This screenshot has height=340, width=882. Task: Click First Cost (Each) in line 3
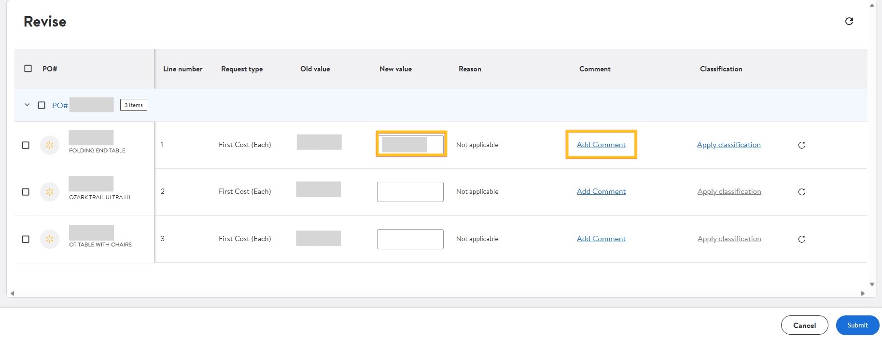click(x=245, y=239)
